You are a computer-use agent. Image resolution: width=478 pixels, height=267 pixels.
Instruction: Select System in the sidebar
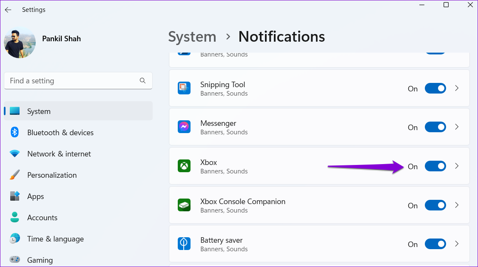(78, 111)
